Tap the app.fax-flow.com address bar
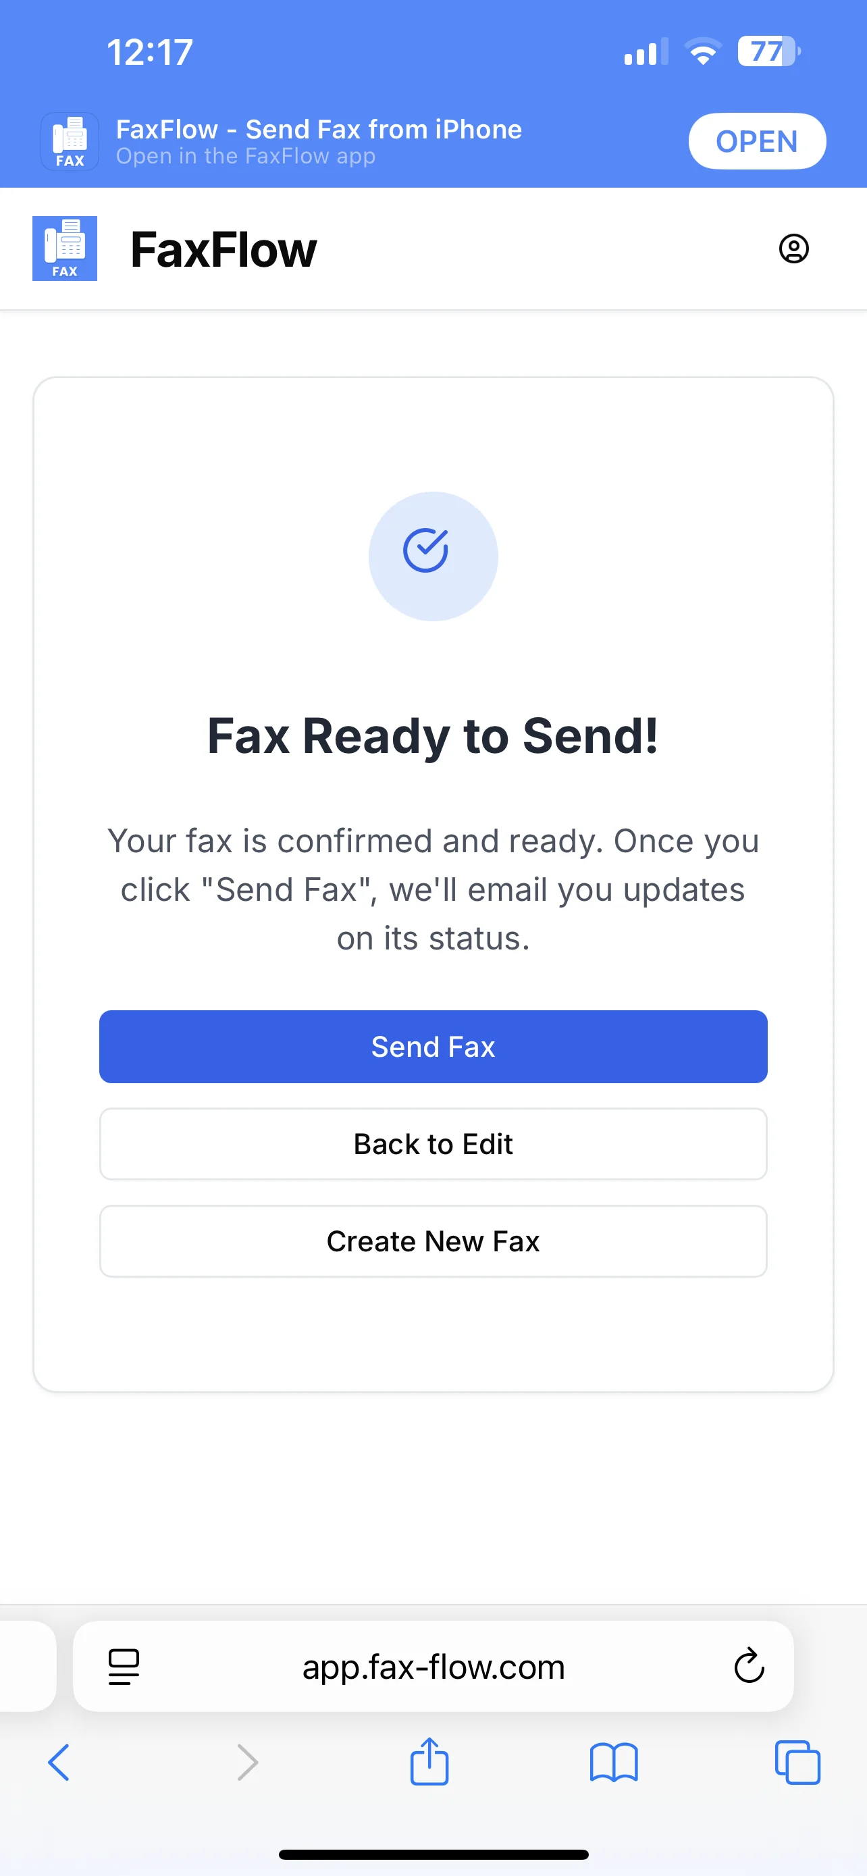 pyautogui.click(x=433, y=1667)
